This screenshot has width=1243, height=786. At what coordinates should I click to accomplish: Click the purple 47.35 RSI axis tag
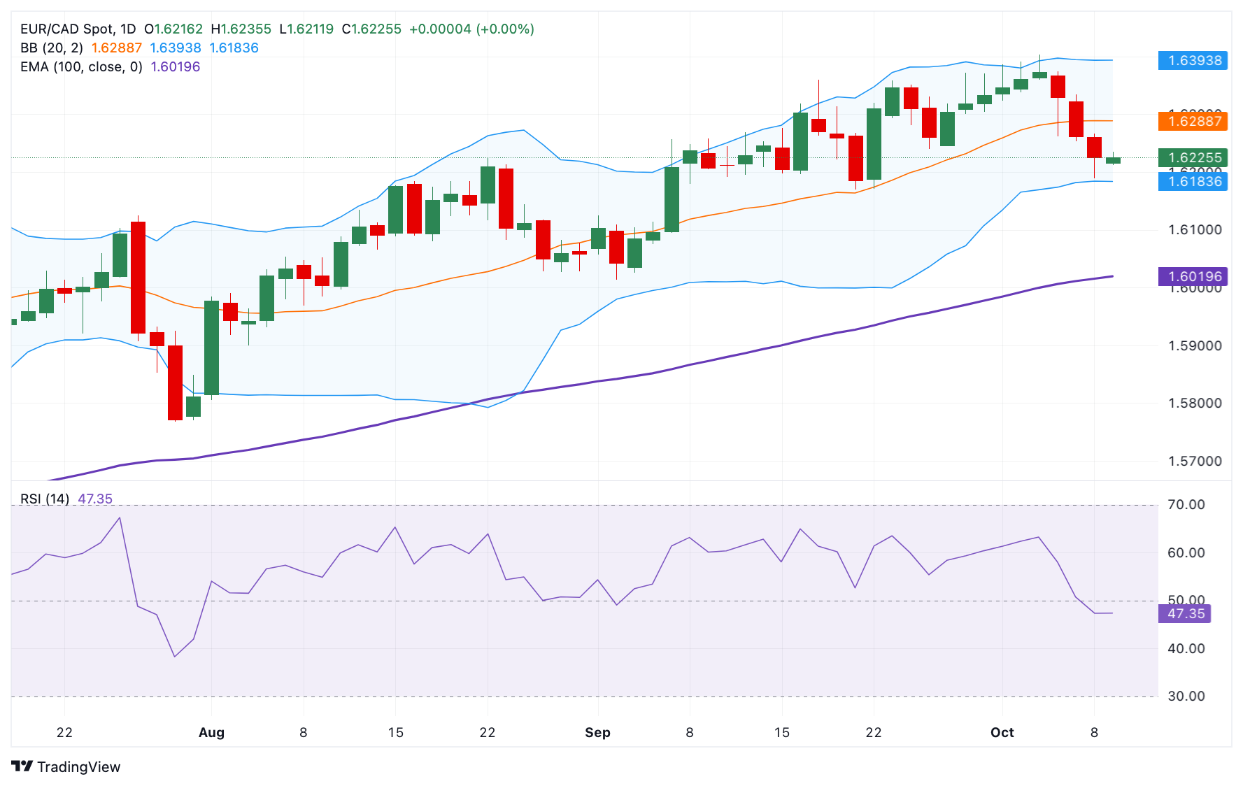pos(1185,613)
